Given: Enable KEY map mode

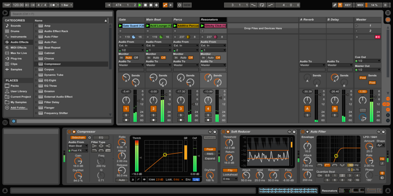Looking at the screenshot, I should (x=348, y=5).
